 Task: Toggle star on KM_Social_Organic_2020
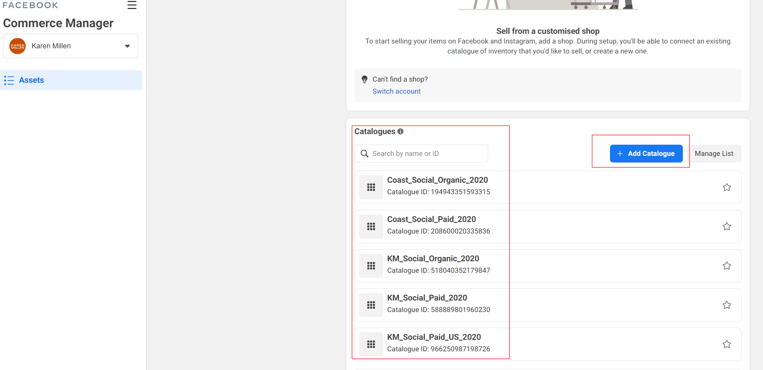tap(727, 266)
